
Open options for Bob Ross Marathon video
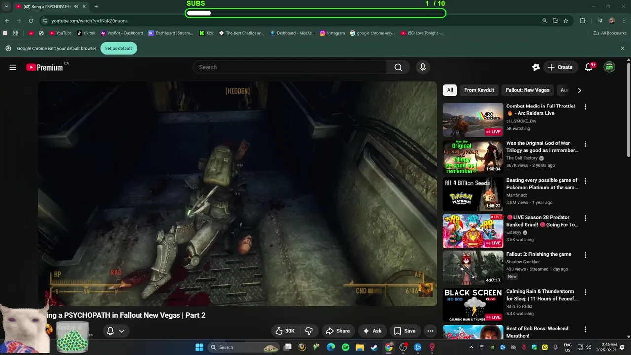pyautogui.click(x=585, y=329)
